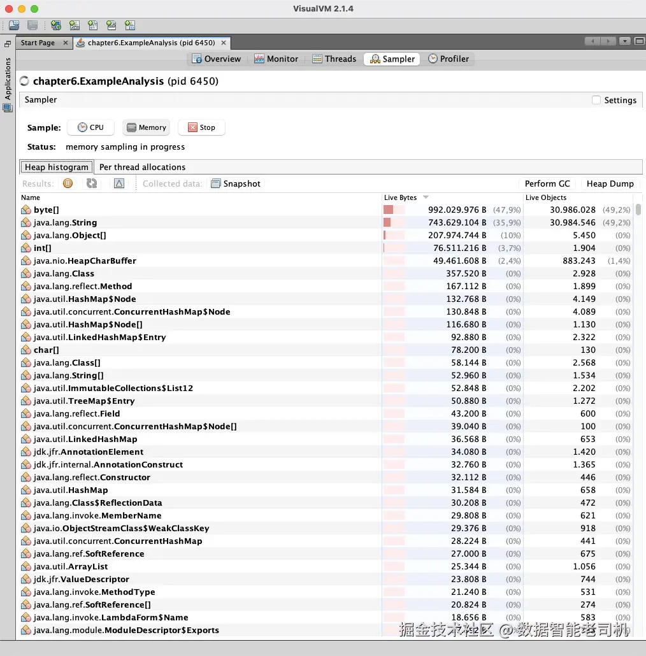Select the java.lang.ref.SoftReference row name
The width and height of the screenshot is (646, 656).
point(89,553)
